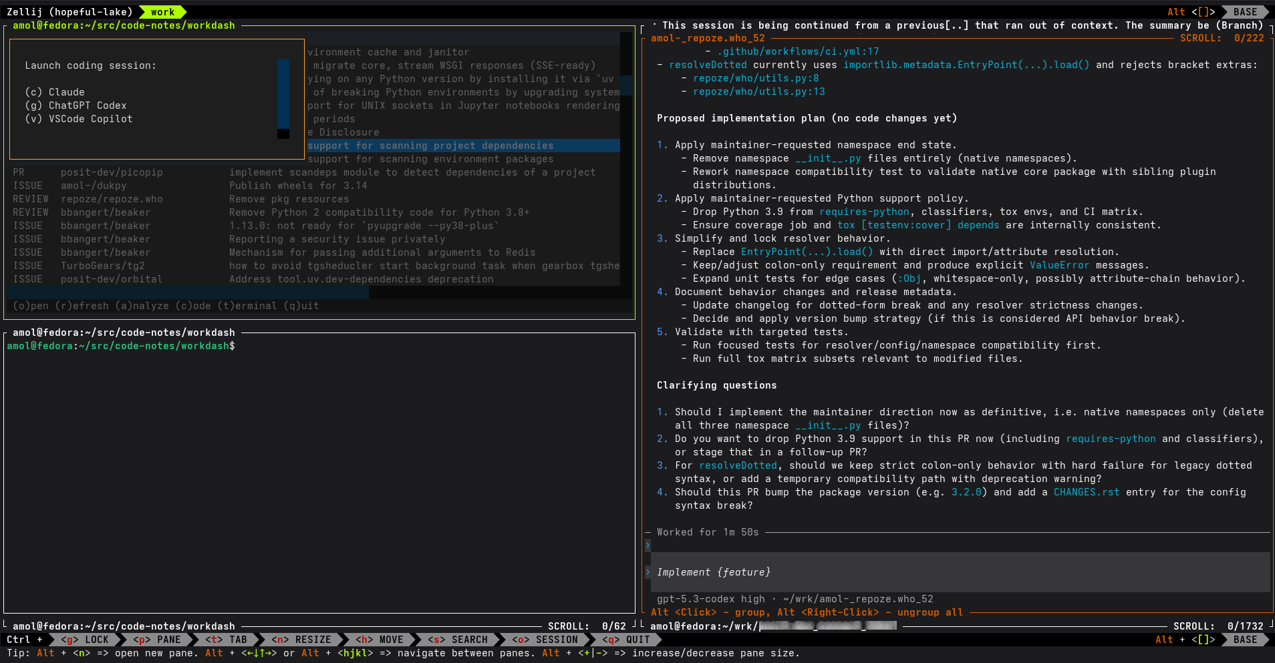Image resolution: width=1275 pixels, height=663 pixels.
Task: Select the 'work' tab in Zellij
Action: pos(162,12)
